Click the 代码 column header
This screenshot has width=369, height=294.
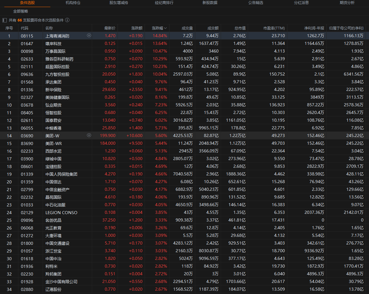point(25,28)
